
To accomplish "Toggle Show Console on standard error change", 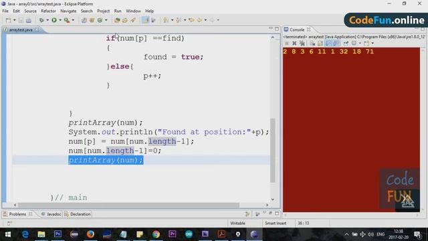I will point(336,43).
